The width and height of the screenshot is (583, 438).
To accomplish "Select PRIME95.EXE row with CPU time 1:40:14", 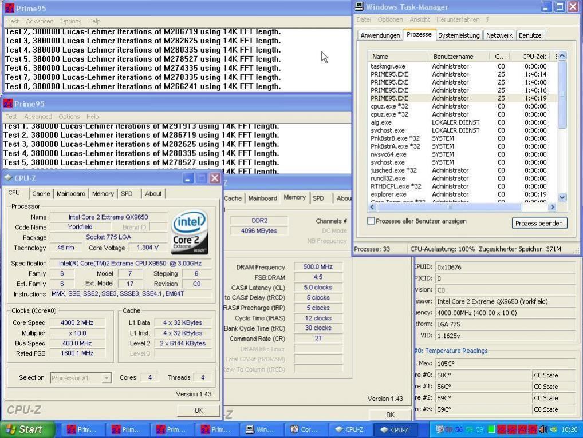I will tap(462, 74).
